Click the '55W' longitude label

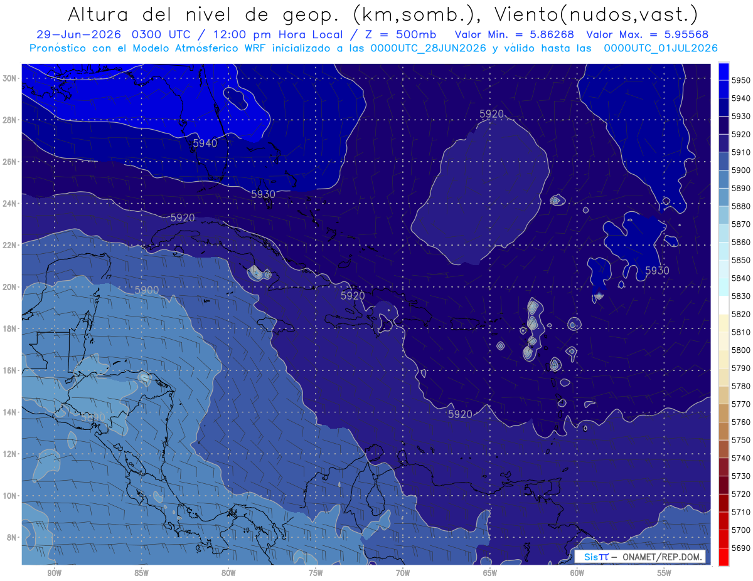665,573
